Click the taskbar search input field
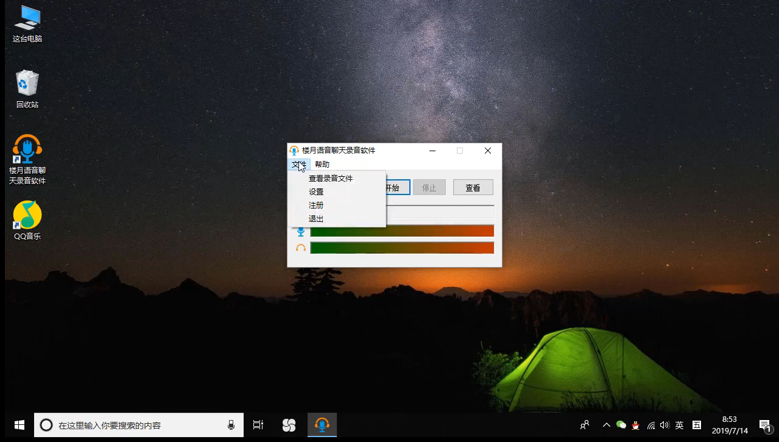Screen dimensions: 779x442 139,425
